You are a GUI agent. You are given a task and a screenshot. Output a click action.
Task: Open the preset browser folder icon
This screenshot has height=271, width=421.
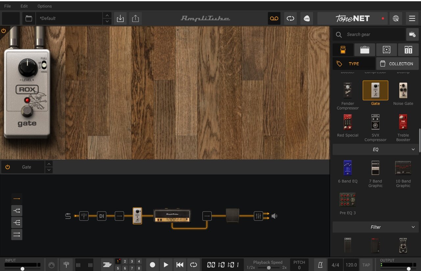coord(29,18)
